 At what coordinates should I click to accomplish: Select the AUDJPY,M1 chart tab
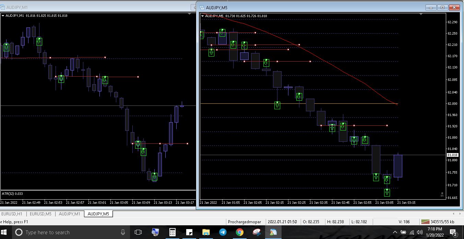point(69,214)
